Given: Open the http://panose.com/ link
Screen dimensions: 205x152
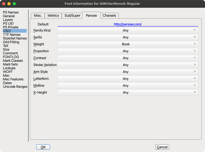Looking at the screenshot, I should (x=128, y=24).
